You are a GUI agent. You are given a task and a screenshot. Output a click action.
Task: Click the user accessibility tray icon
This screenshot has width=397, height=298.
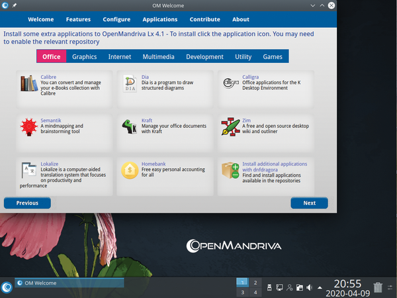click(x=289, y=287)
